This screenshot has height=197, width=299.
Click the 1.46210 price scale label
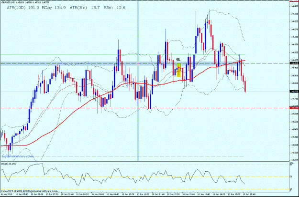pos(294,37)
